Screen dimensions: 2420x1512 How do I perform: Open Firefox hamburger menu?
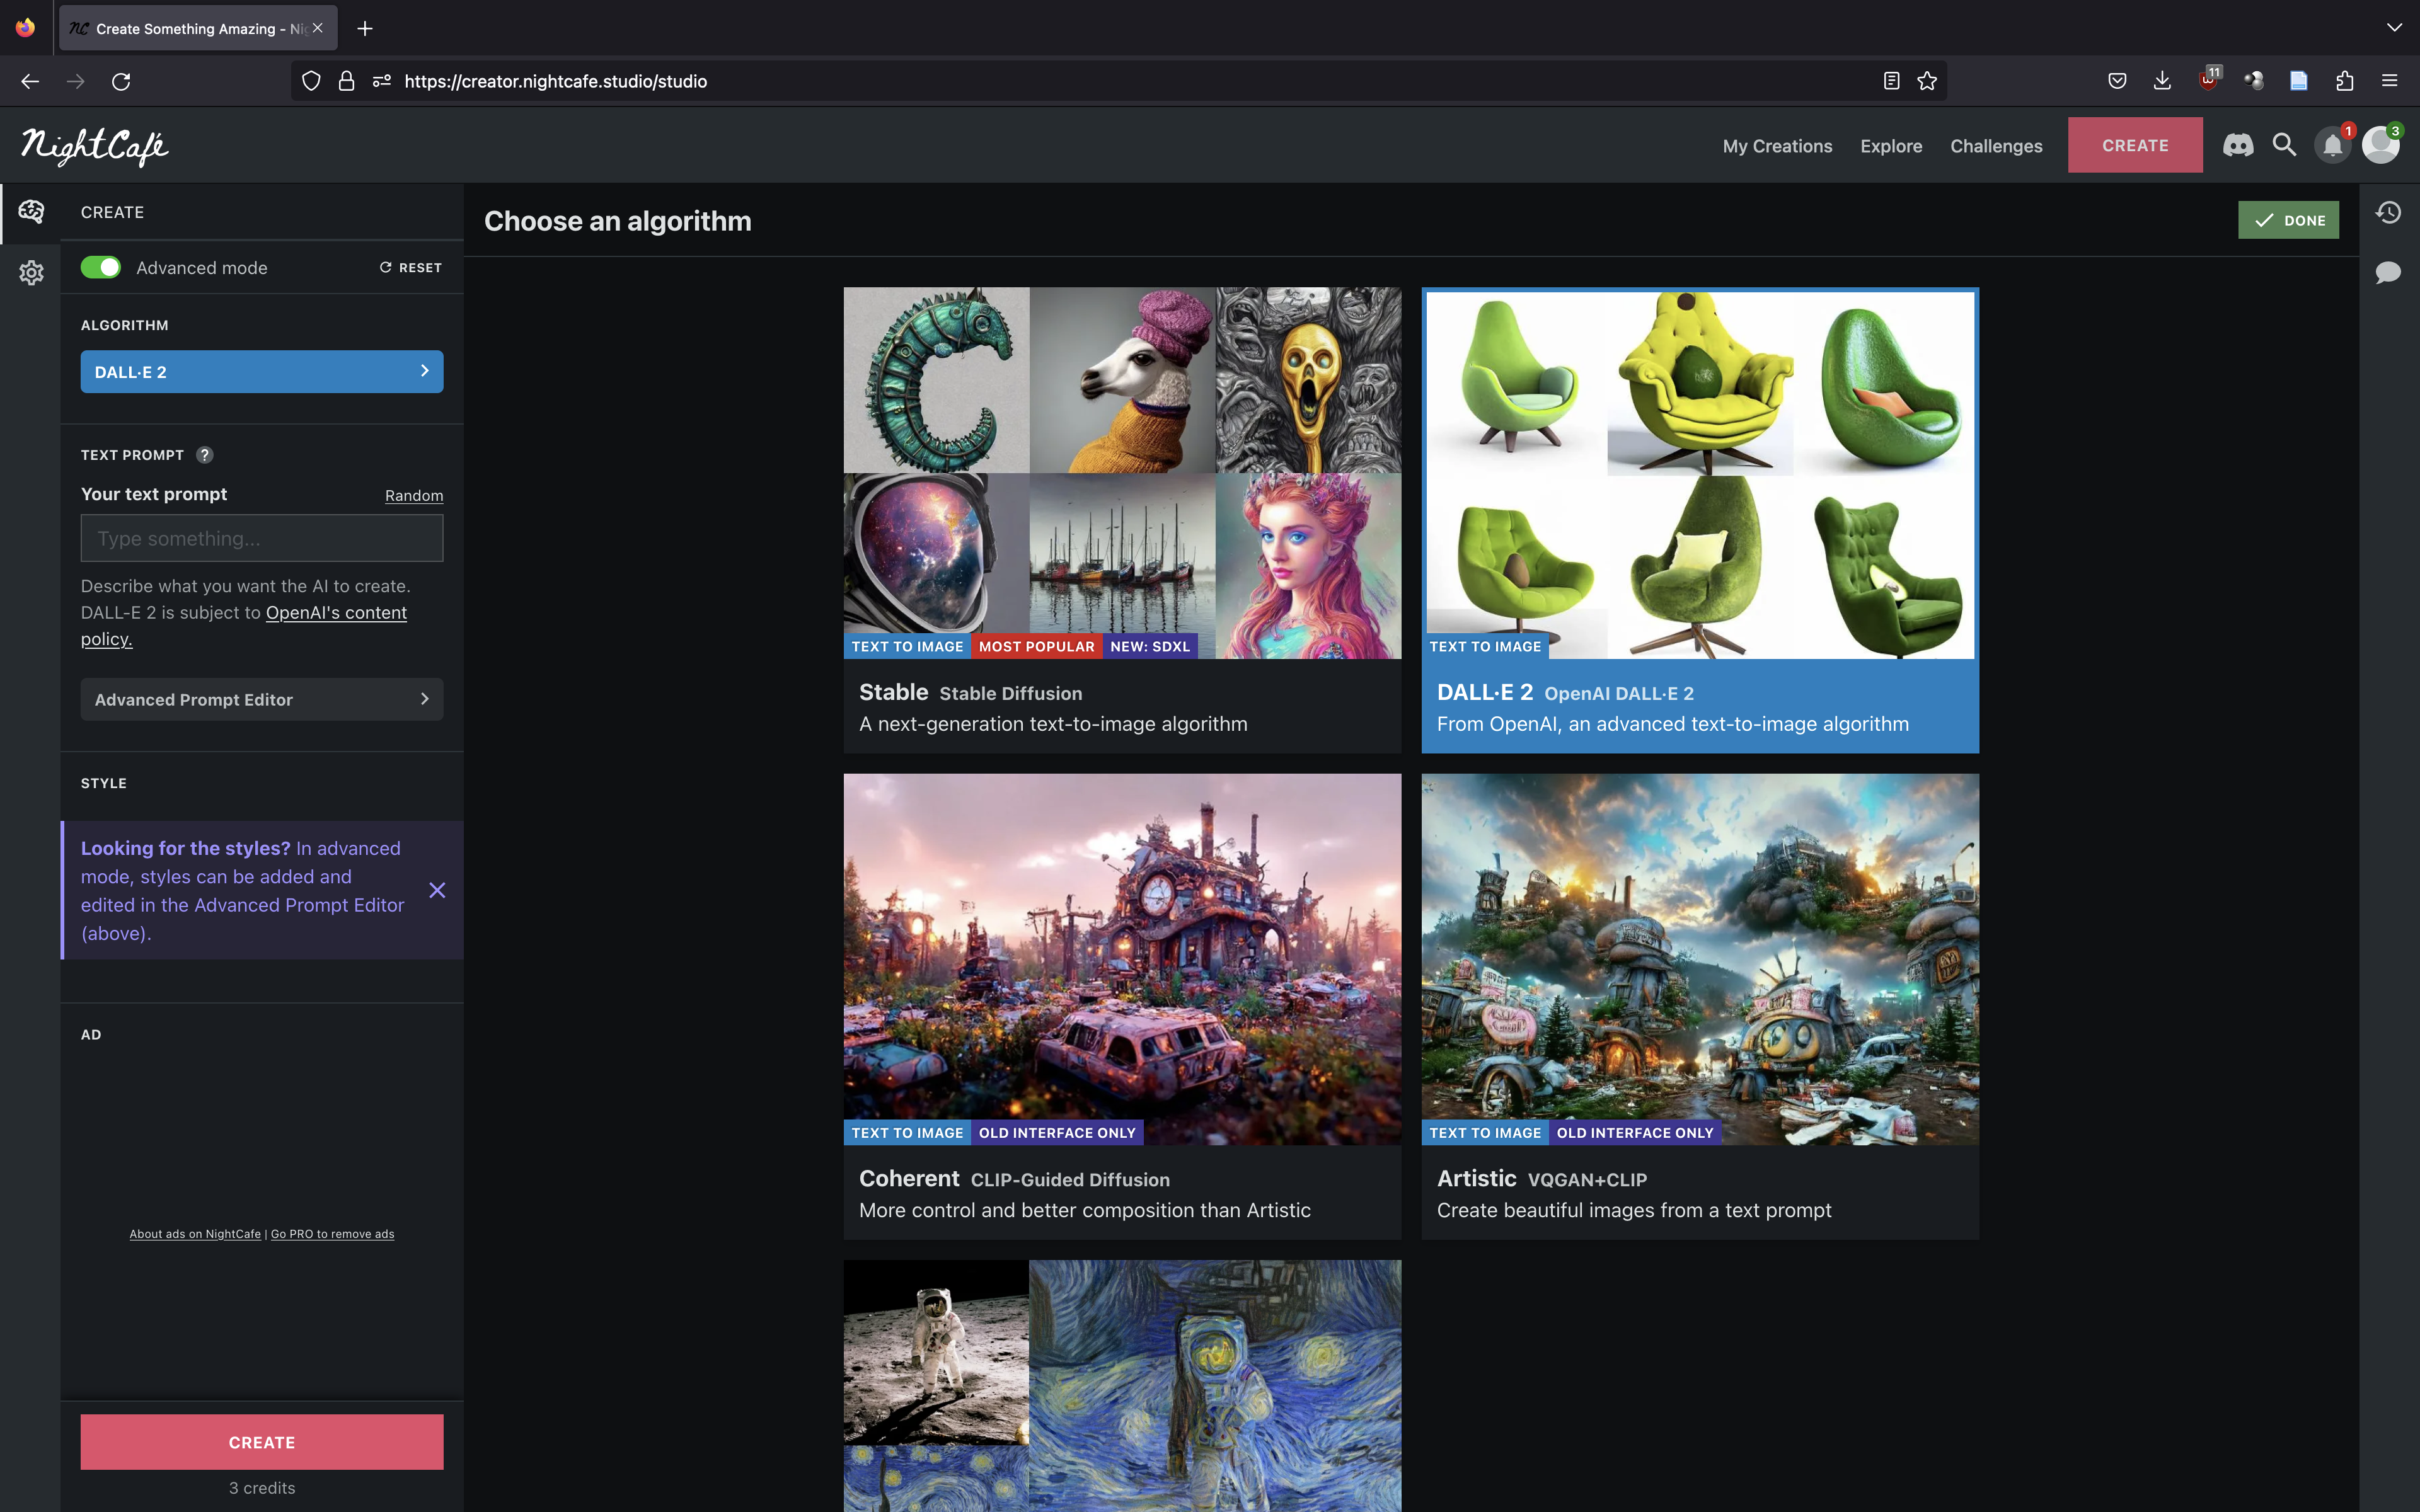[x=2390, y=81]
